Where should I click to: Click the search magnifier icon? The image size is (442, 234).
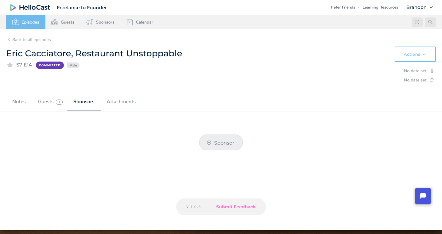coord(430,22)
